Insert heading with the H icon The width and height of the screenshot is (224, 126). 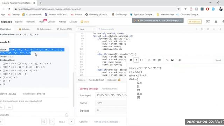click(x=141, y=60)
